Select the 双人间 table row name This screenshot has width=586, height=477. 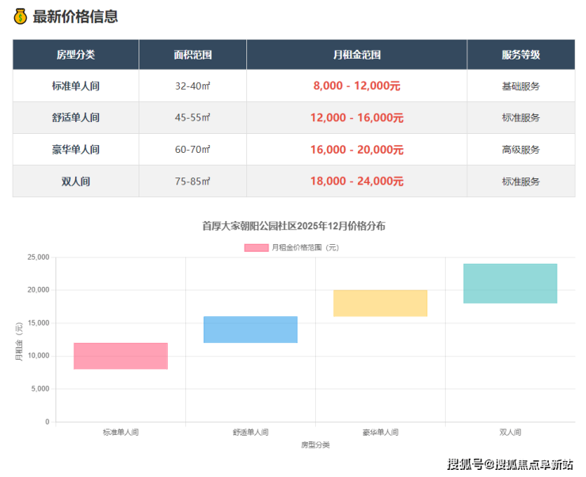75,181
